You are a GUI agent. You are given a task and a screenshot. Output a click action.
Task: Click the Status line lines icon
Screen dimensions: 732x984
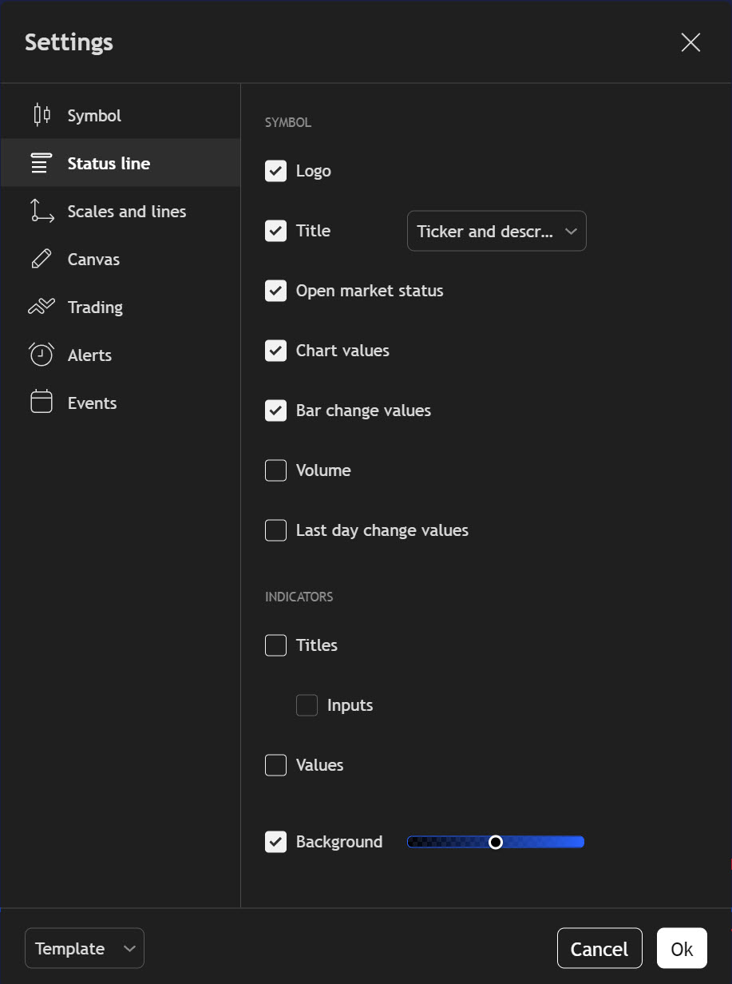click(x=42, y=164)
